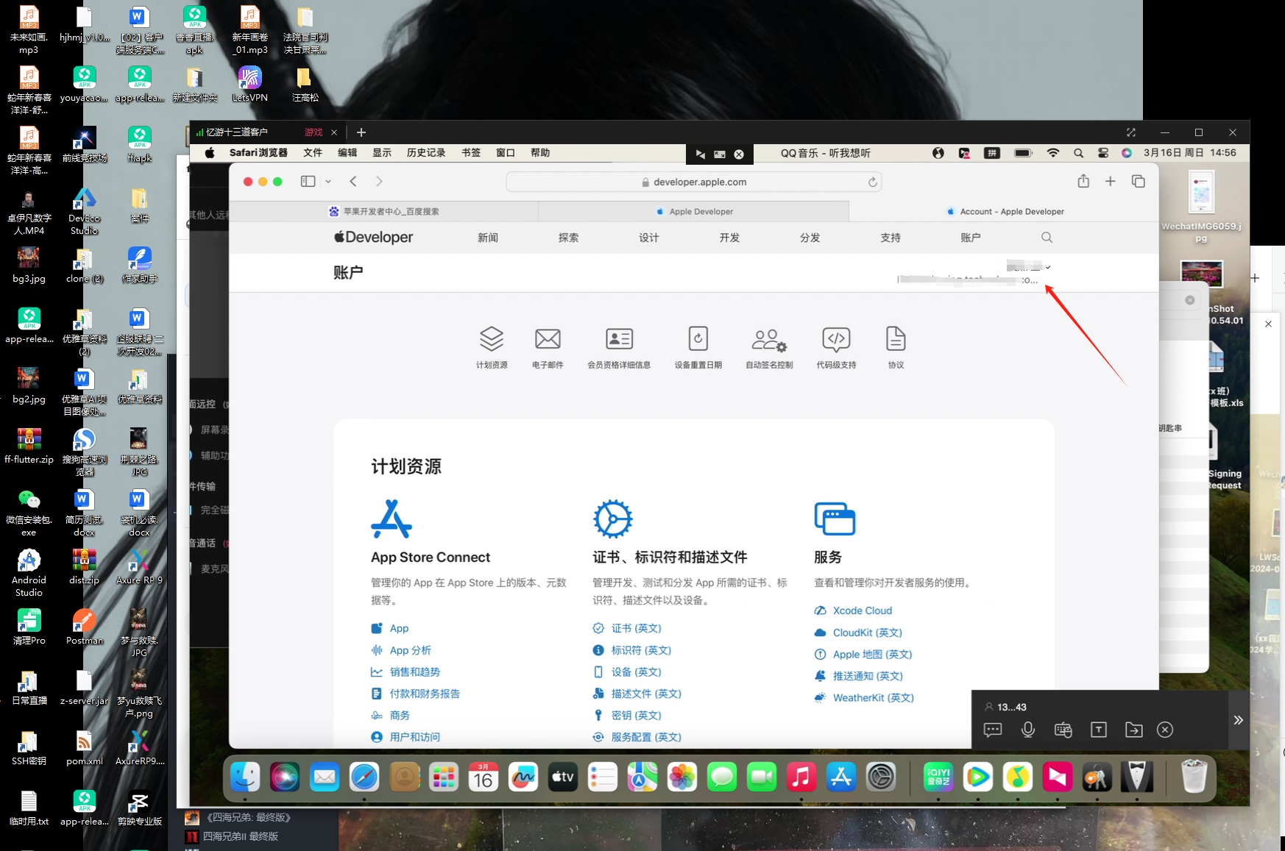Open Control Center in the macOS menu bar

[x=1103, y=153]
